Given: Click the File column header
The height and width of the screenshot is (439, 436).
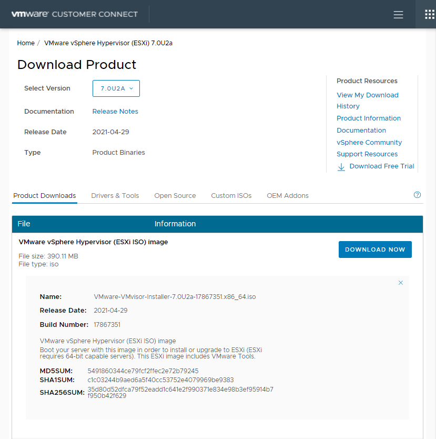Looking at the screenshot, I should [x=24, y=224].
